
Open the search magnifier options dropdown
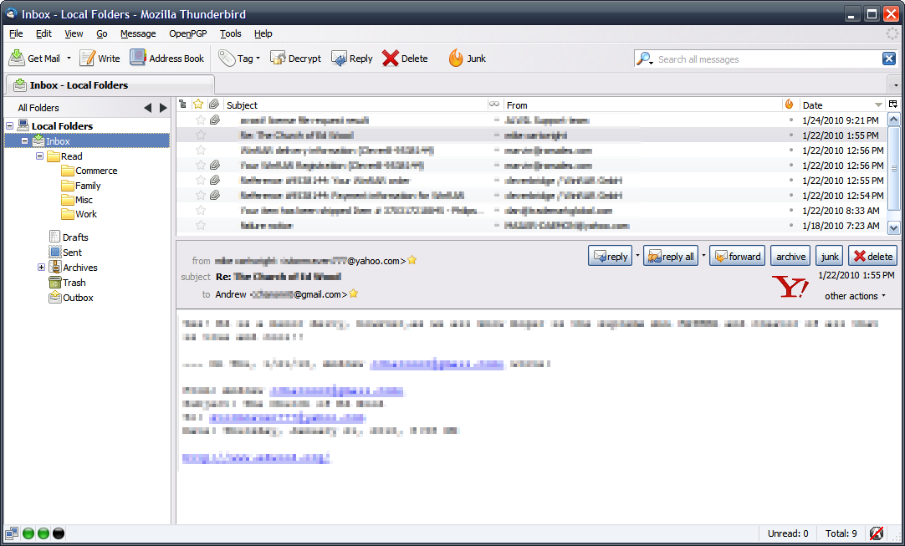pyautogui.click(x=644, y=59)
